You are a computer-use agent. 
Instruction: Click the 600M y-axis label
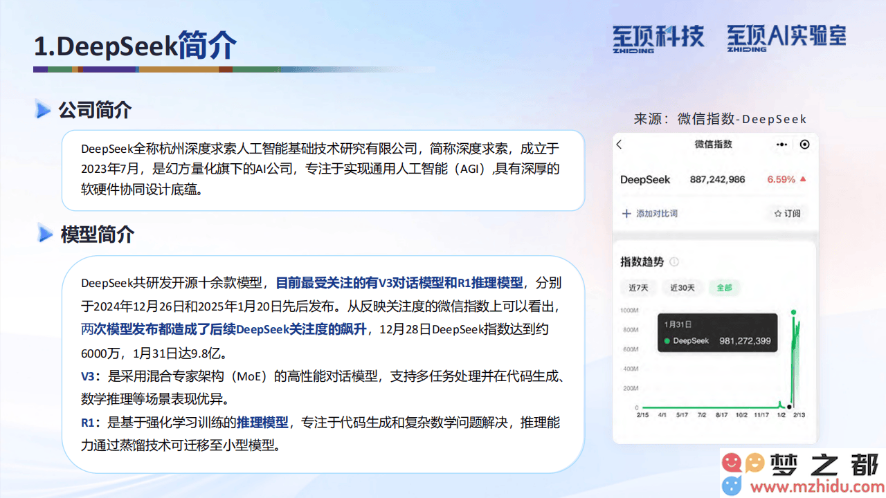point(631,349)
